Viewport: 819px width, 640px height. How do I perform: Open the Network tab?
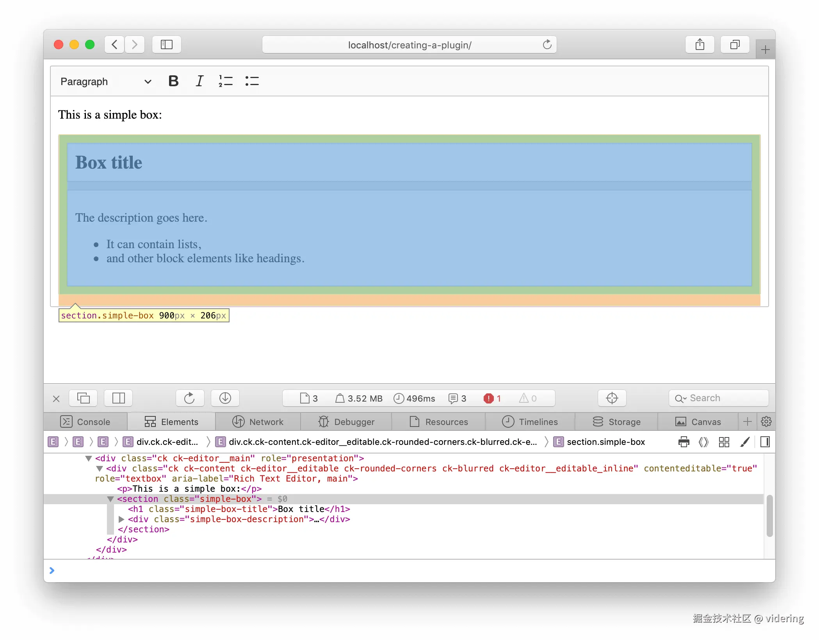[258, 422]
